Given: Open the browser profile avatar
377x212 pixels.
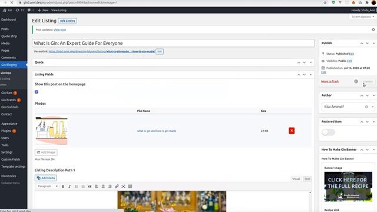Looking at the screenshot, I should (x=373, y=2).
